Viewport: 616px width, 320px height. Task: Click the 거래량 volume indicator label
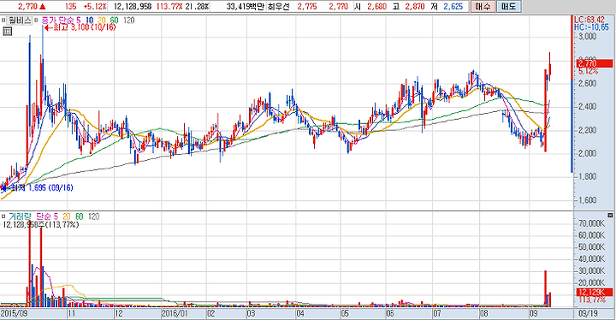click(x=19, y=216)
